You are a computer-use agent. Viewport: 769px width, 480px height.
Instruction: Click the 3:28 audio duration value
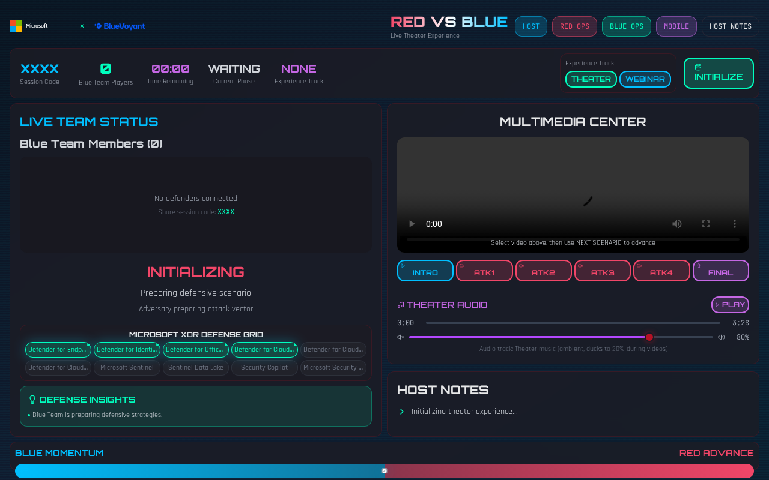[741, 323]
